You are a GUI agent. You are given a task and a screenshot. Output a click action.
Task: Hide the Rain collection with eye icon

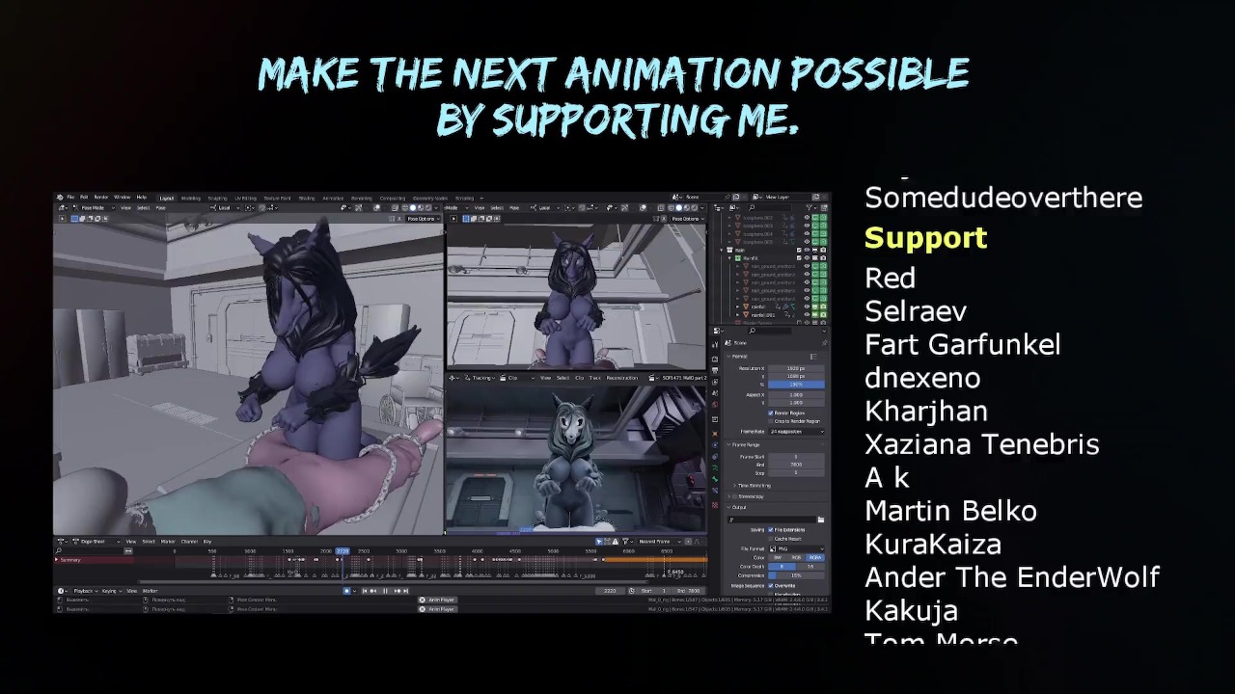coord(807,250)
